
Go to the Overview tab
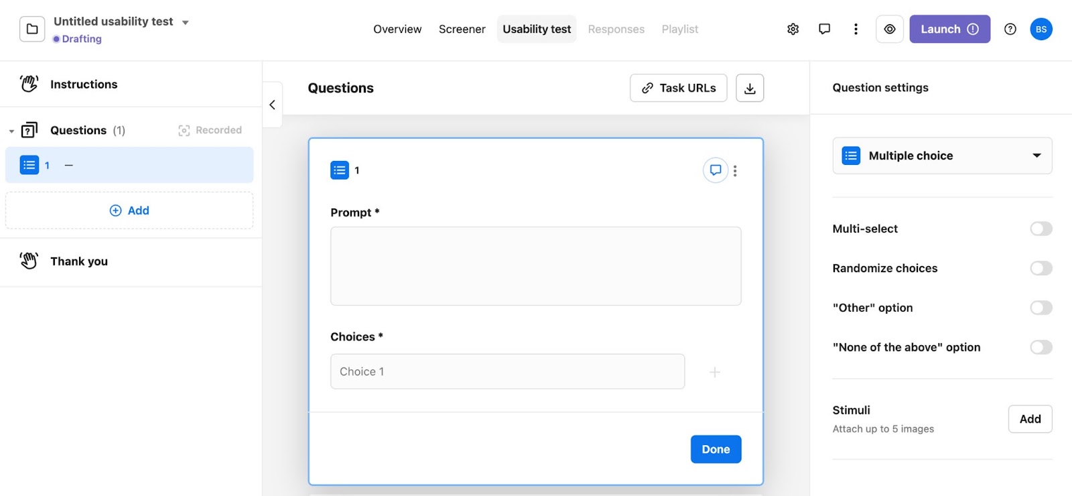coord(397,29)
